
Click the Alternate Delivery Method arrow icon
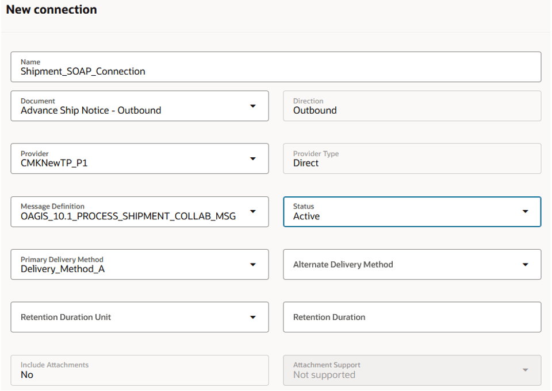point(525,265)
